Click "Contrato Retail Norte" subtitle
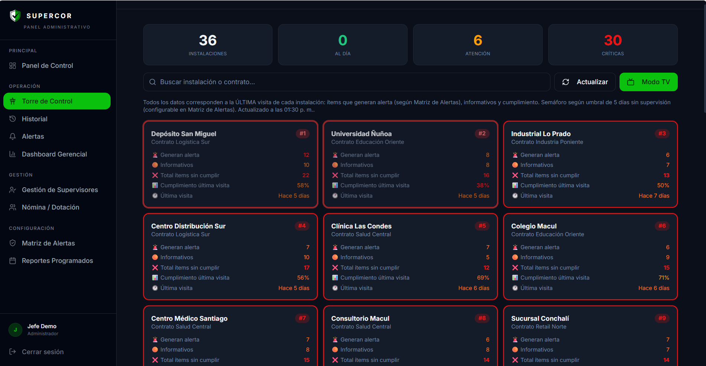Screen dimensions: 706x366 (x=539, y=327)
